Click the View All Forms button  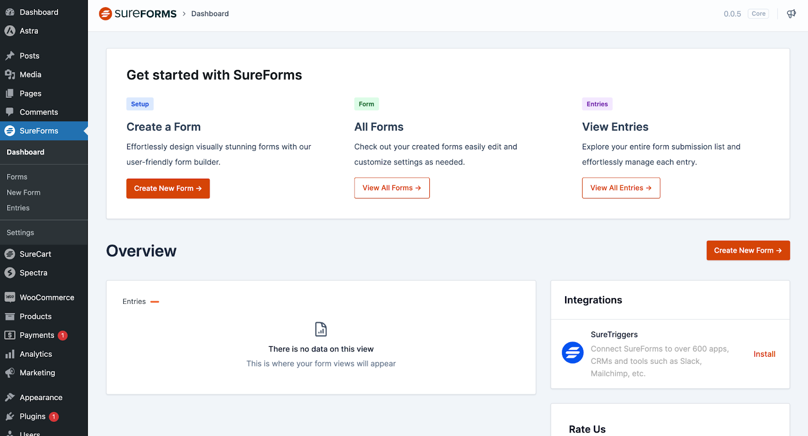tap(392, 188)
